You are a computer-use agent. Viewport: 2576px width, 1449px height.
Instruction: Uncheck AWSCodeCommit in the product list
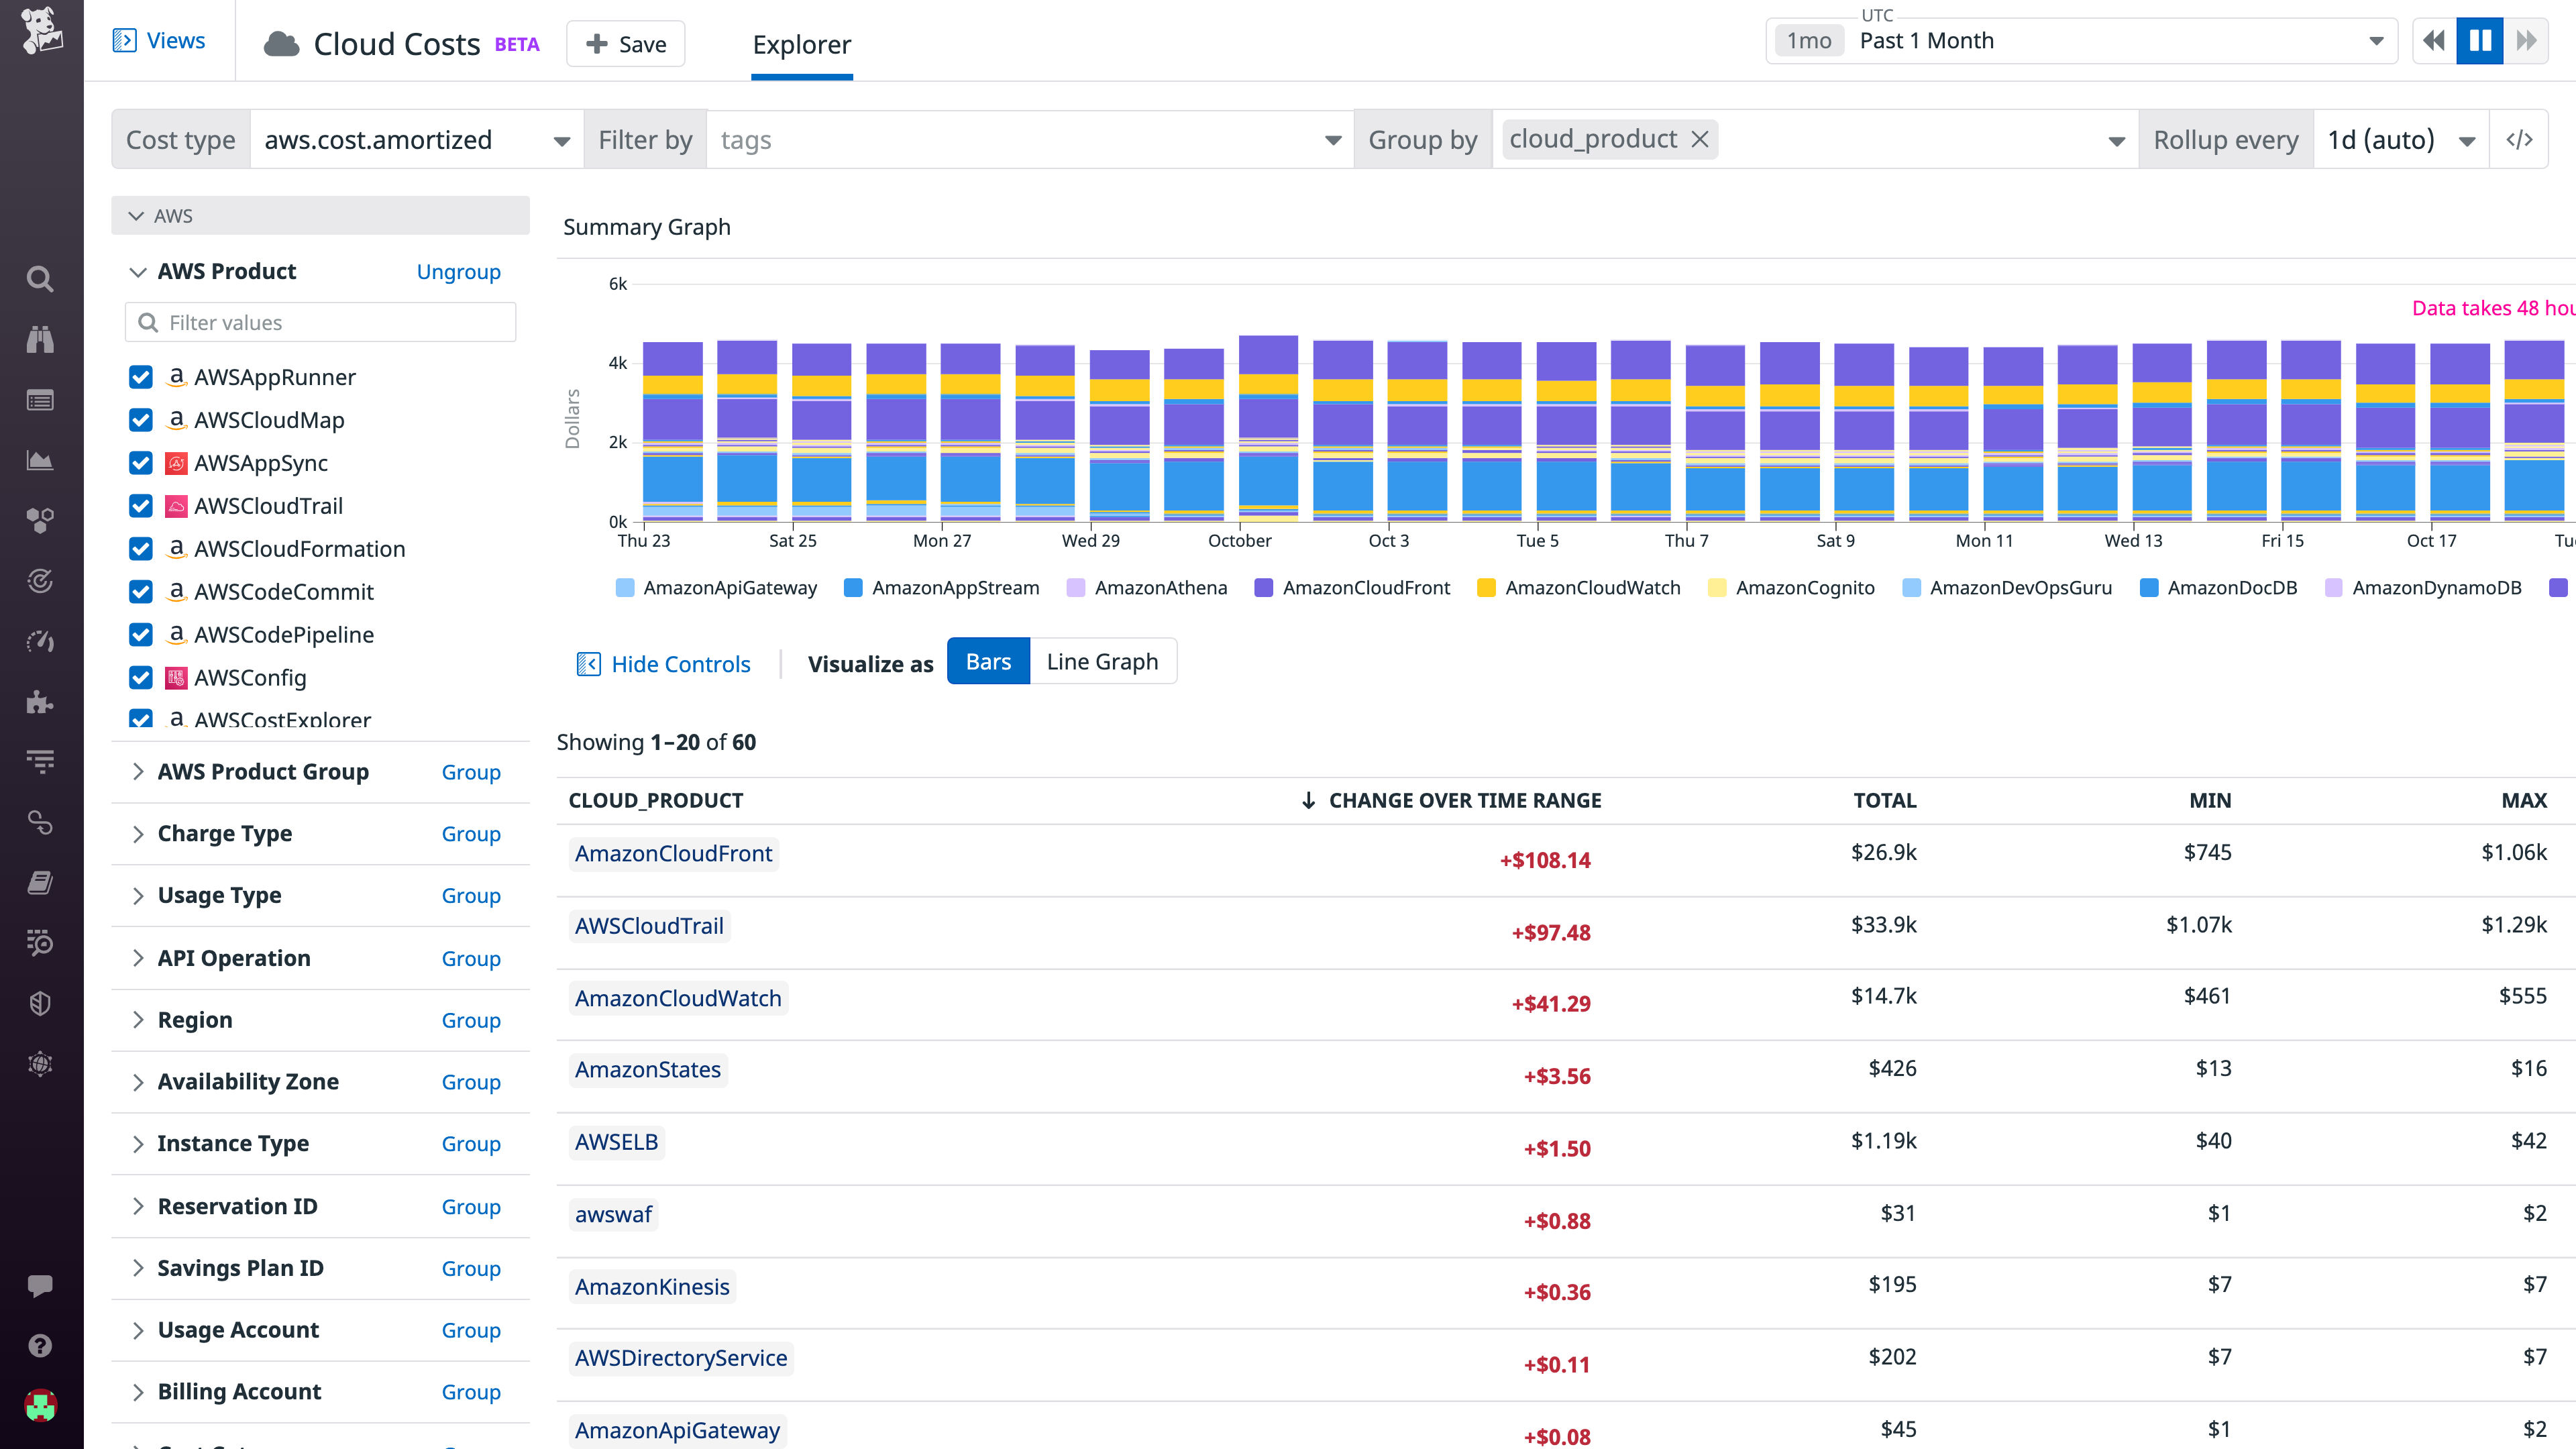coord(140,591)
